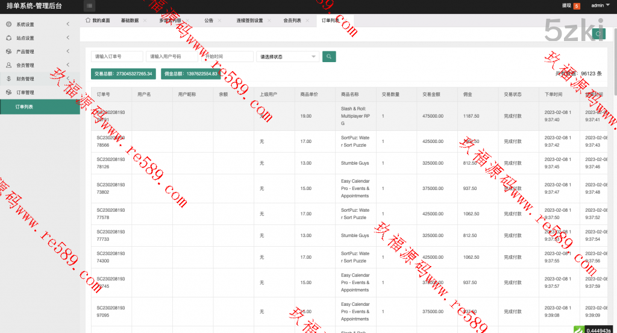The width and height of the screenshot is (617, 333).
Task: Close the 基础数据 tab
Action: [x=145, y=21]
